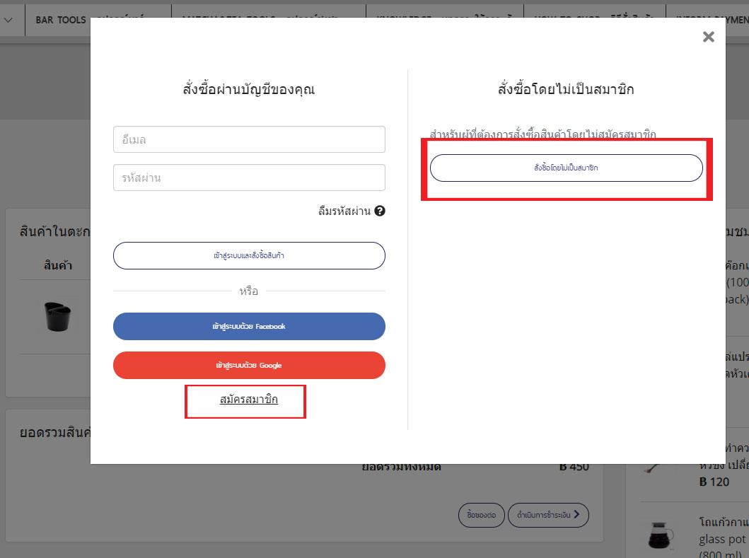Focus the รหัสผ่าน password input field
This screenshot has height=558, width=749.
[x=249, y=178]
